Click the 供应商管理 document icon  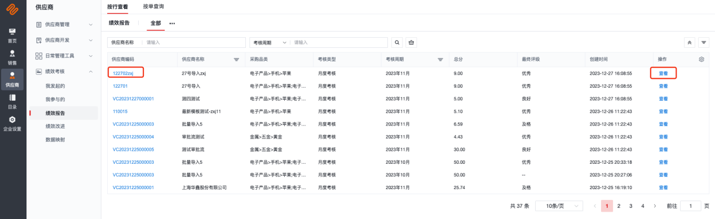point(39,24)
